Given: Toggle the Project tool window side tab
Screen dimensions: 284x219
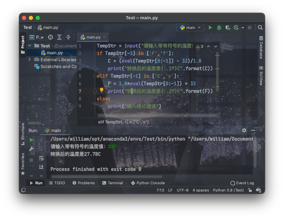Looking at the screenshot, I should (23, 45).
